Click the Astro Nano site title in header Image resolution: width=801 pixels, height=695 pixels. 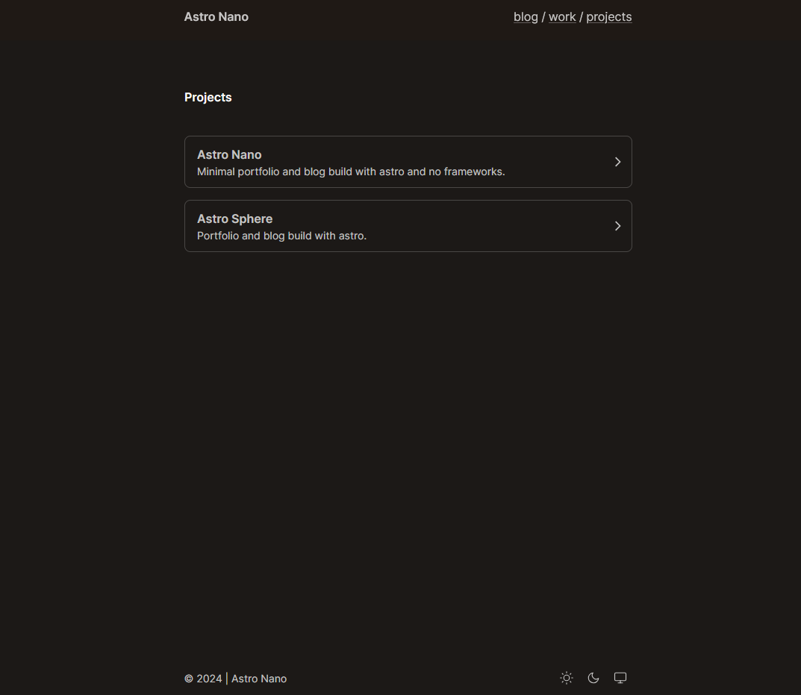tap(216, 17)
